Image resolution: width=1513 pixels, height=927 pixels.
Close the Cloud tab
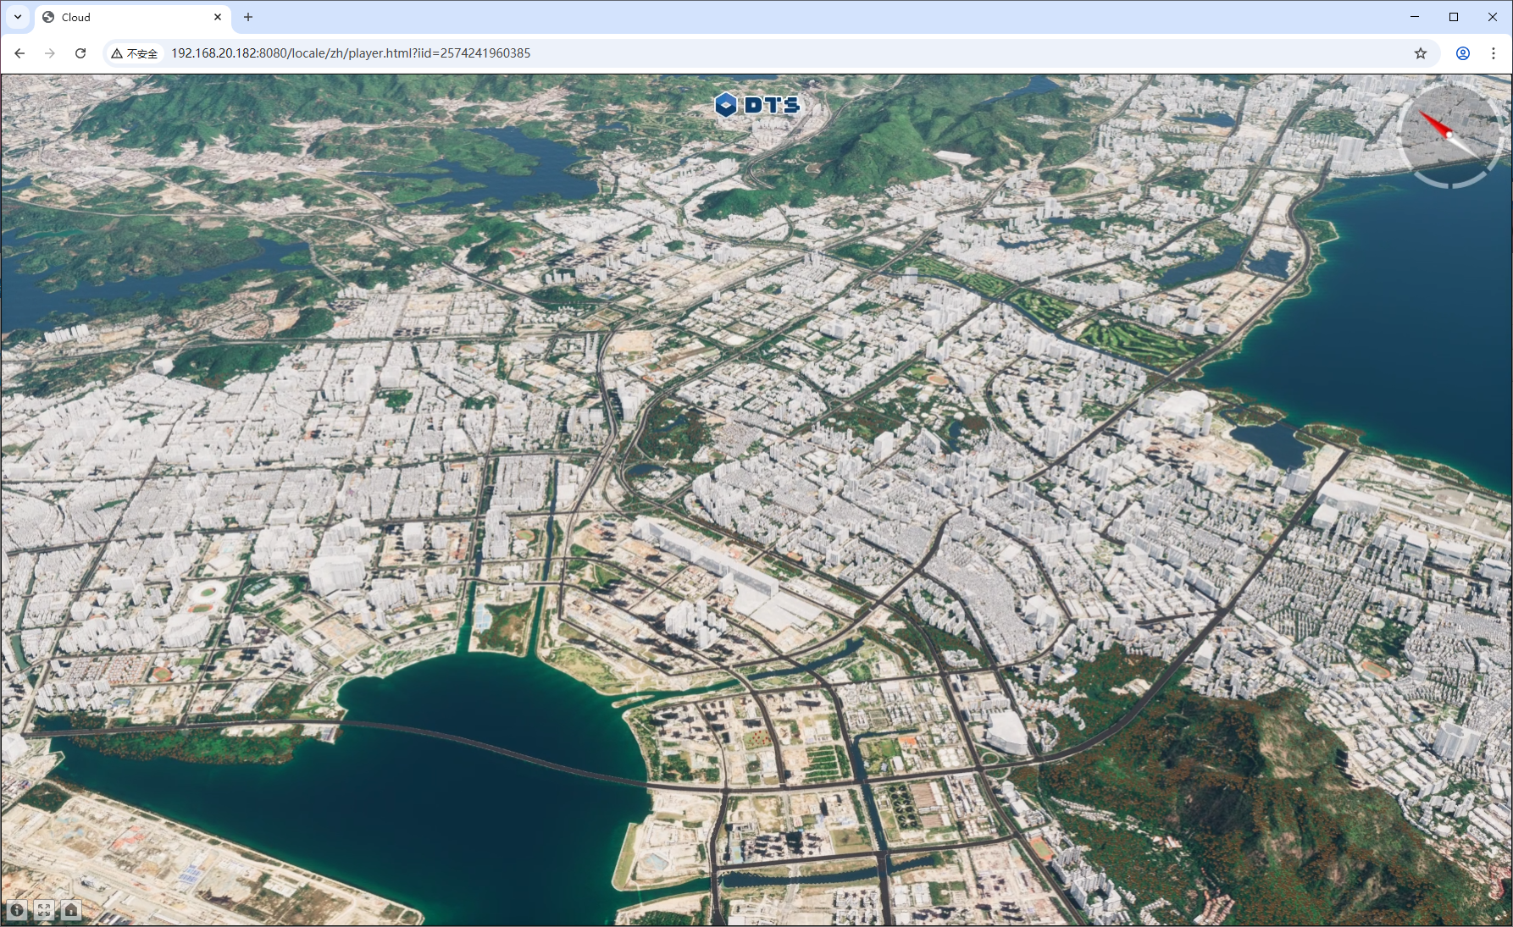(x=218, y=17)
